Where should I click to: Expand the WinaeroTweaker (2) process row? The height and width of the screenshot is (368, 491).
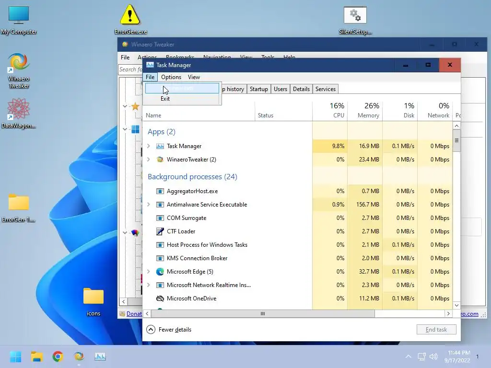click(x=149, y=160)
